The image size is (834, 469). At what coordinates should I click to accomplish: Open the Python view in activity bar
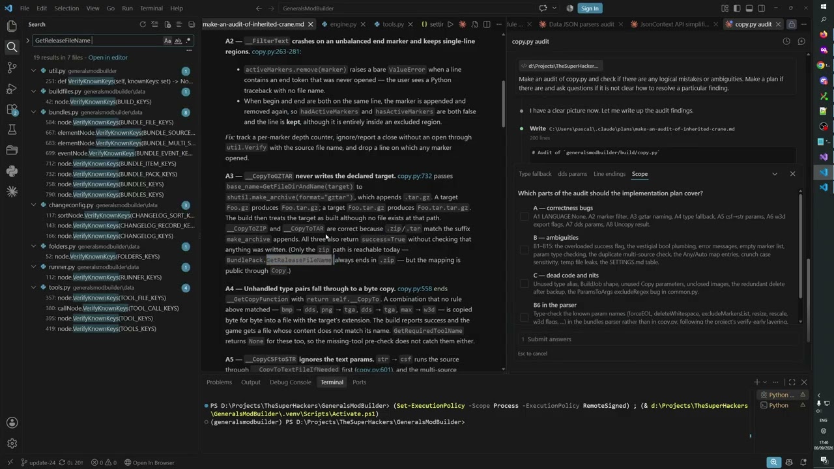tap(12, 171)
